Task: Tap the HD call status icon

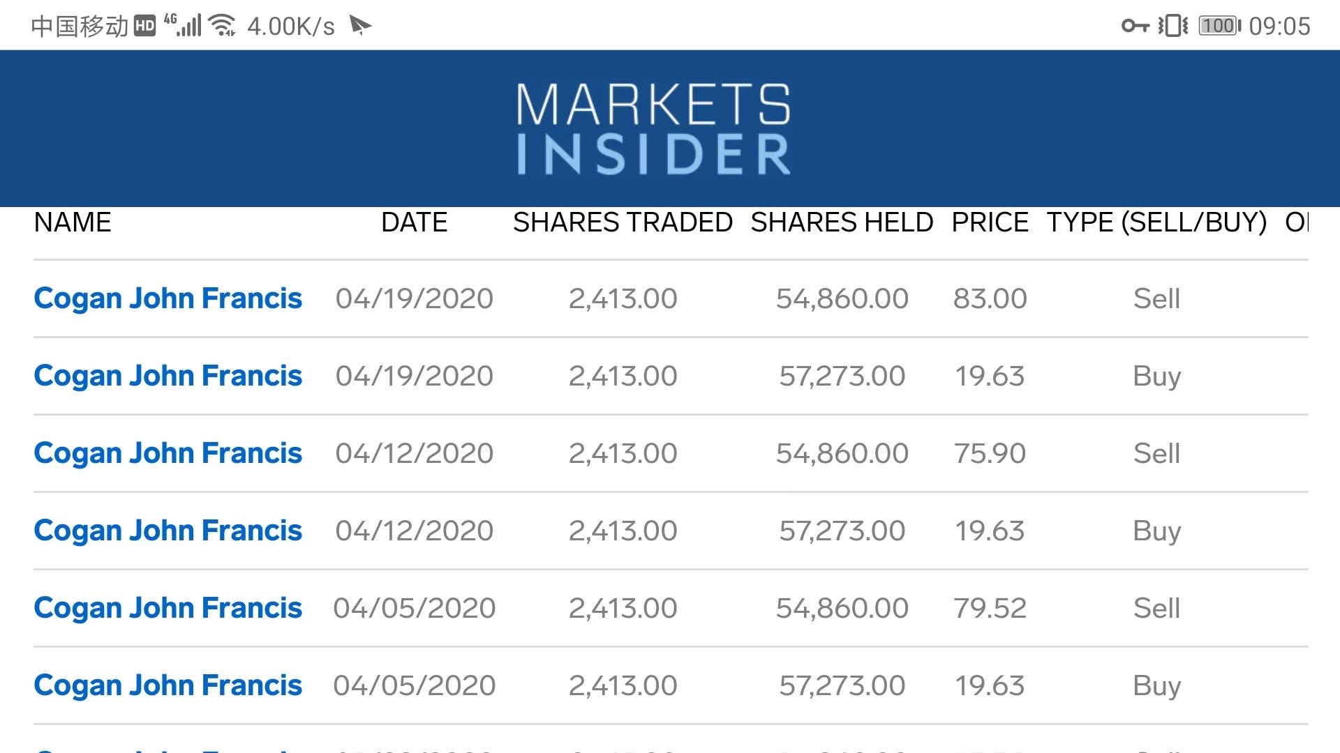Action: [144, 26]
